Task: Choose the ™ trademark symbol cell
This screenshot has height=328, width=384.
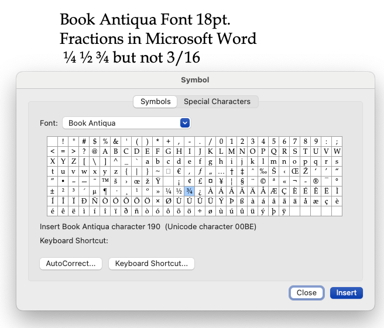Action: point(105,181)
